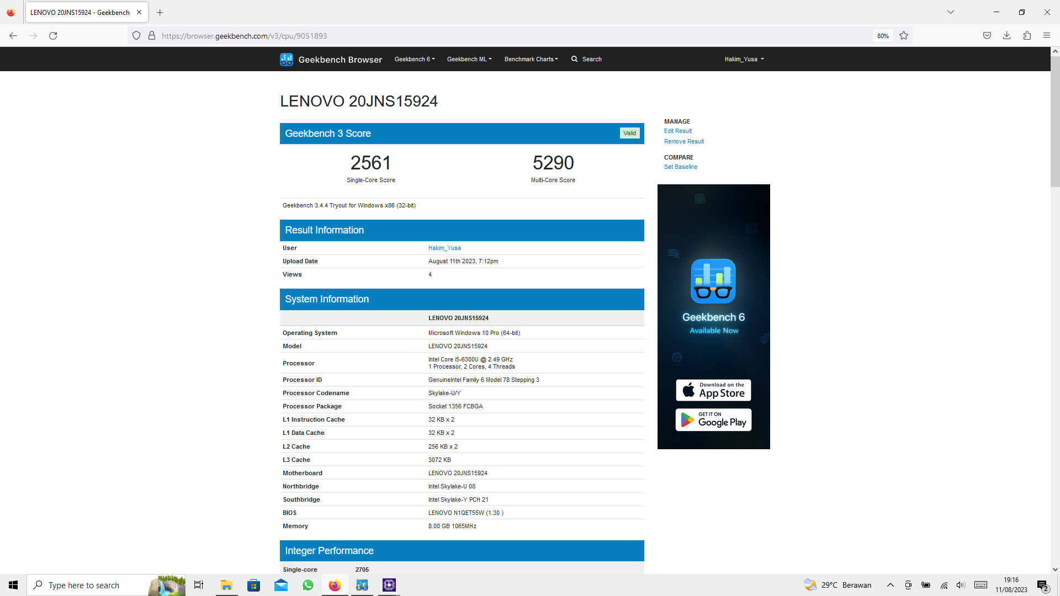Open the Hakim_Yusa user profile link
The width and height of the screenshot is (1060, 596).
[x=444, y=248]
